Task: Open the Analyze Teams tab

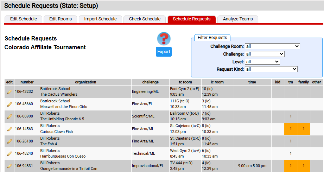Action: click(238, 19)
